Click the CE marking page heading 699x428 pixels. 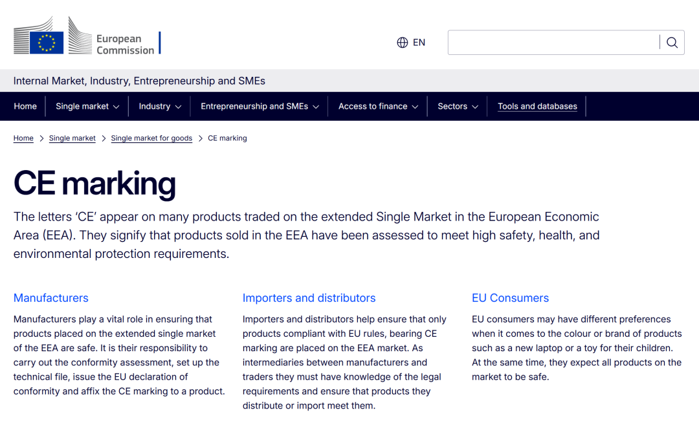pos(94,184)
